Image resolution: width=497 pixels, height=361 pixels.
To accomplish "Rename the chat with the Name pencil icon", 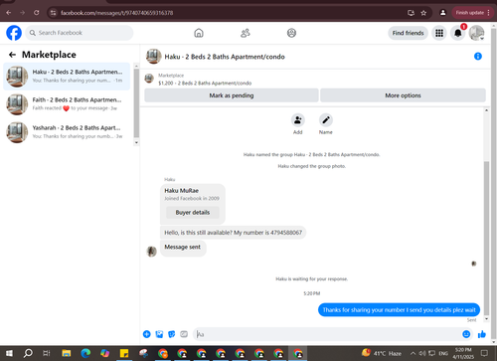I will tap(326, 120).
